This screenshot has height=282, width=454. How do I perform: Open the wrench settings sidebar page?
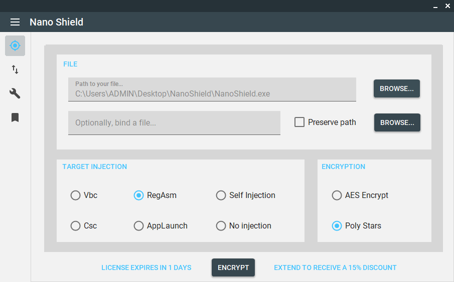pos(15,93)
